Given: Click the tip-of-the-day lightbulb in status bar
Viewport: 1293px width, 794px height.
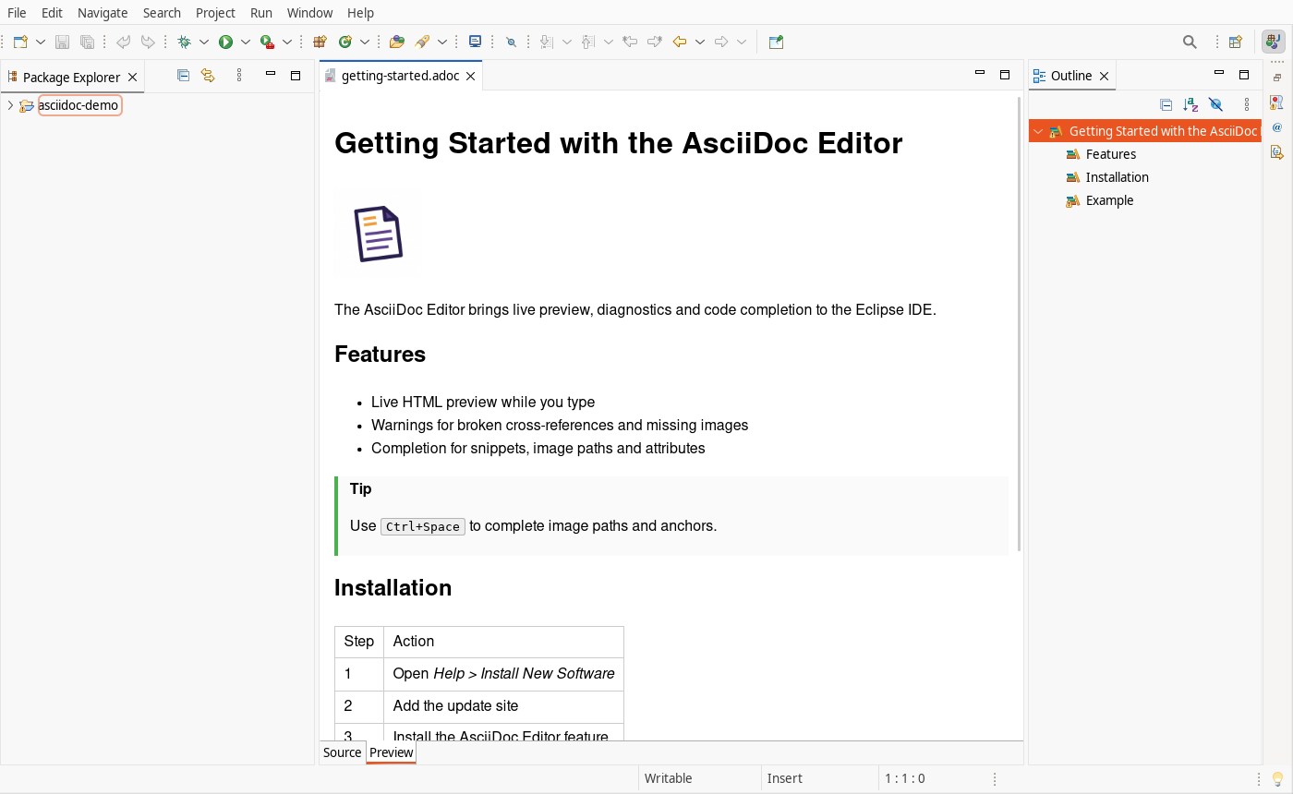Looking at the screenshot, I should click(x=1277, y=778).
